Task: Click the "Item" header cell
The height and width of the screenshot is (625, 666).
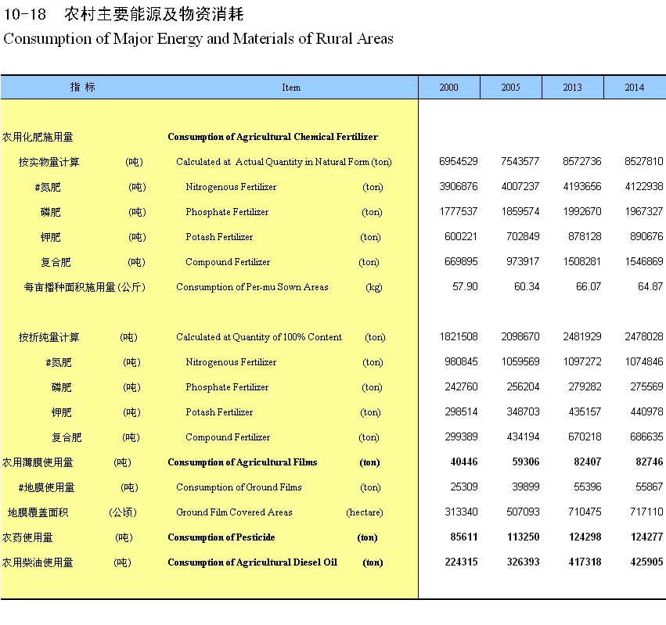Action: click(x=291, y=88)
